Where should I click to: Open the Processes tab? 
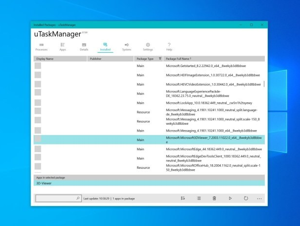[x=42, y=46]
